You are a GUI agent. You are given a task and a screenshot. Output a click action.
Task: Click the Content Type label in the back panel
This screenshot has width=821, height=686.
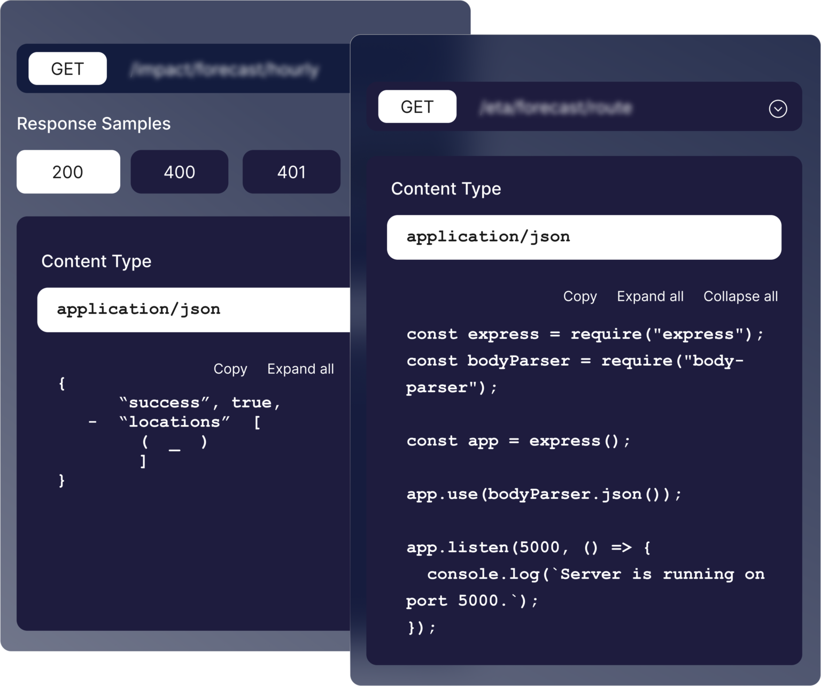96,261
